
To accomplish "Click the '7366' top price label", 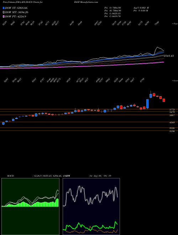I will pos(157,23).
